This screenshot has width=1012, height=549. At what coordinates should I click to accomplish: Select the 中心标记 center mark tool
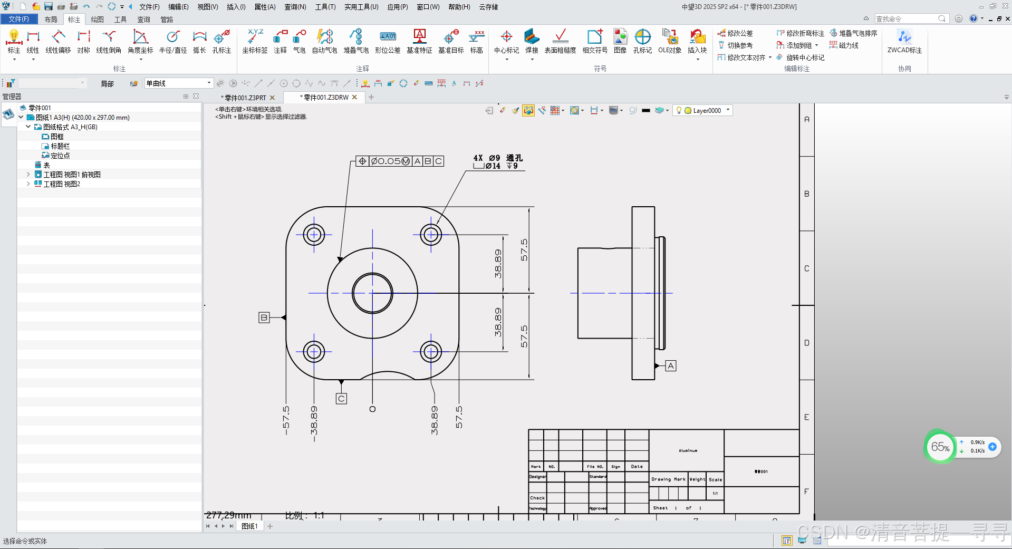[x=506, y=42]
